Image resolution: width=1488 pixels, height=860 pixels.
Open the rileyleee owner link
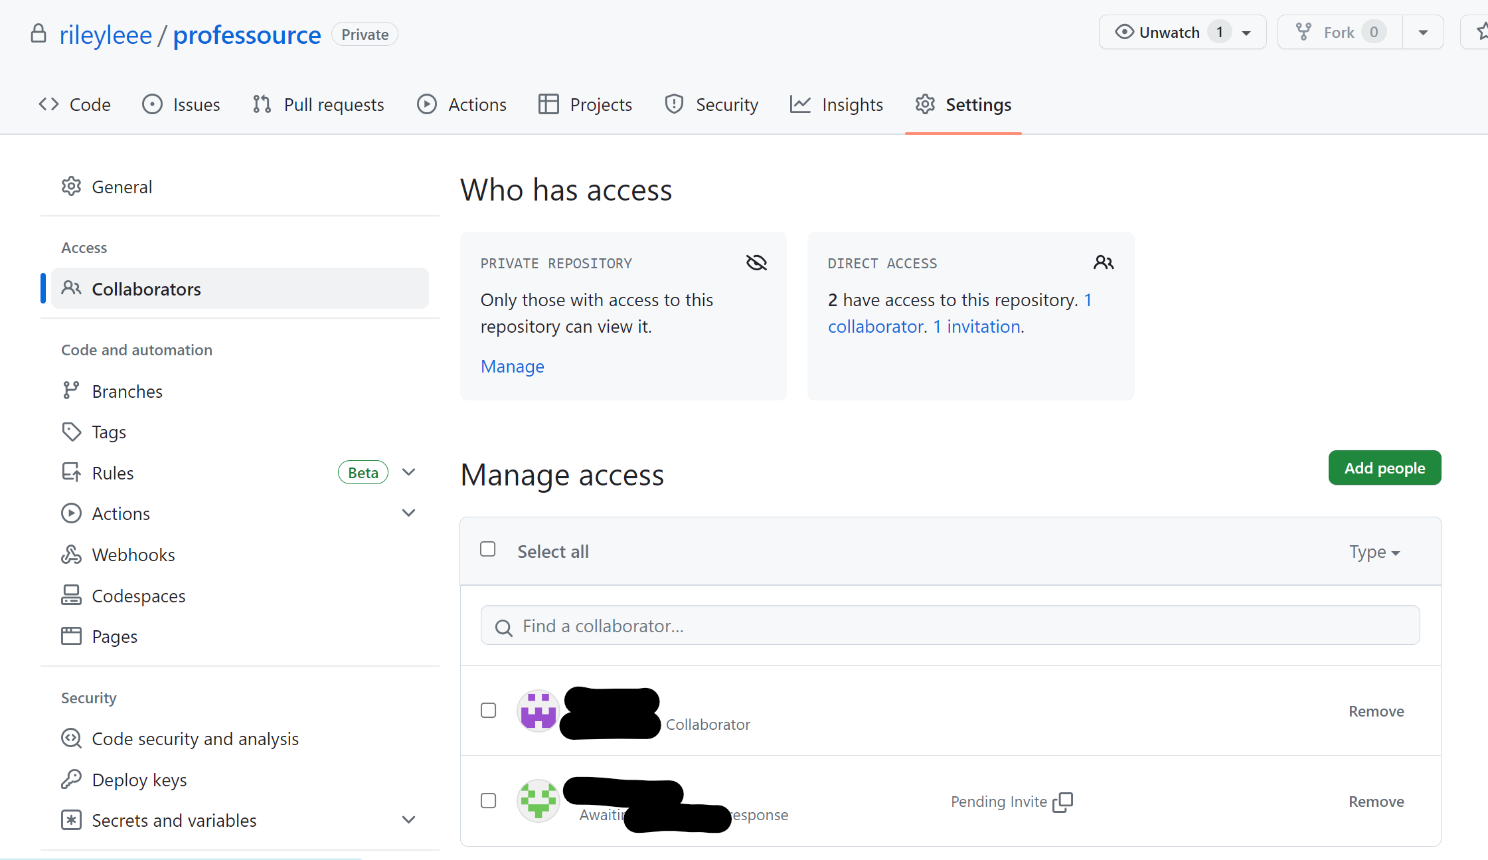tap(106, 35)
